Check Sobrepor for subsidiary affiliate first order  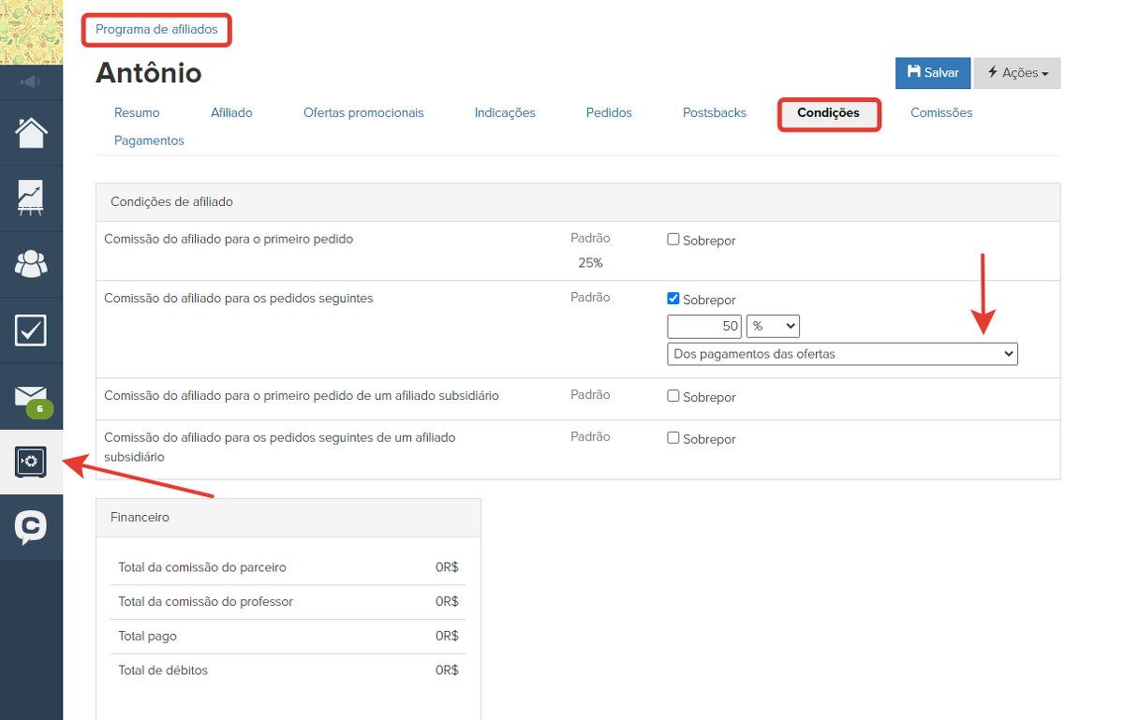point(673,396)
